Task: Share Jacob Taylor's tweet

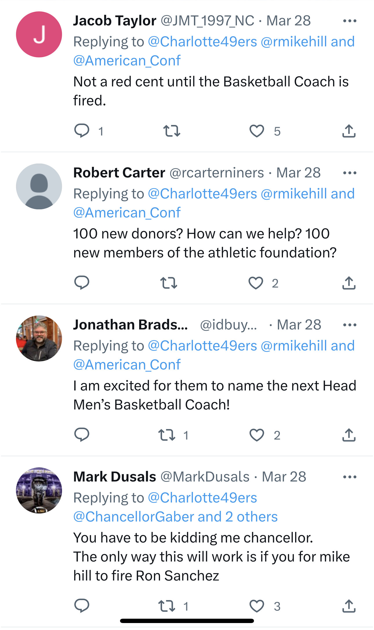Action: [x=349, y=131]
